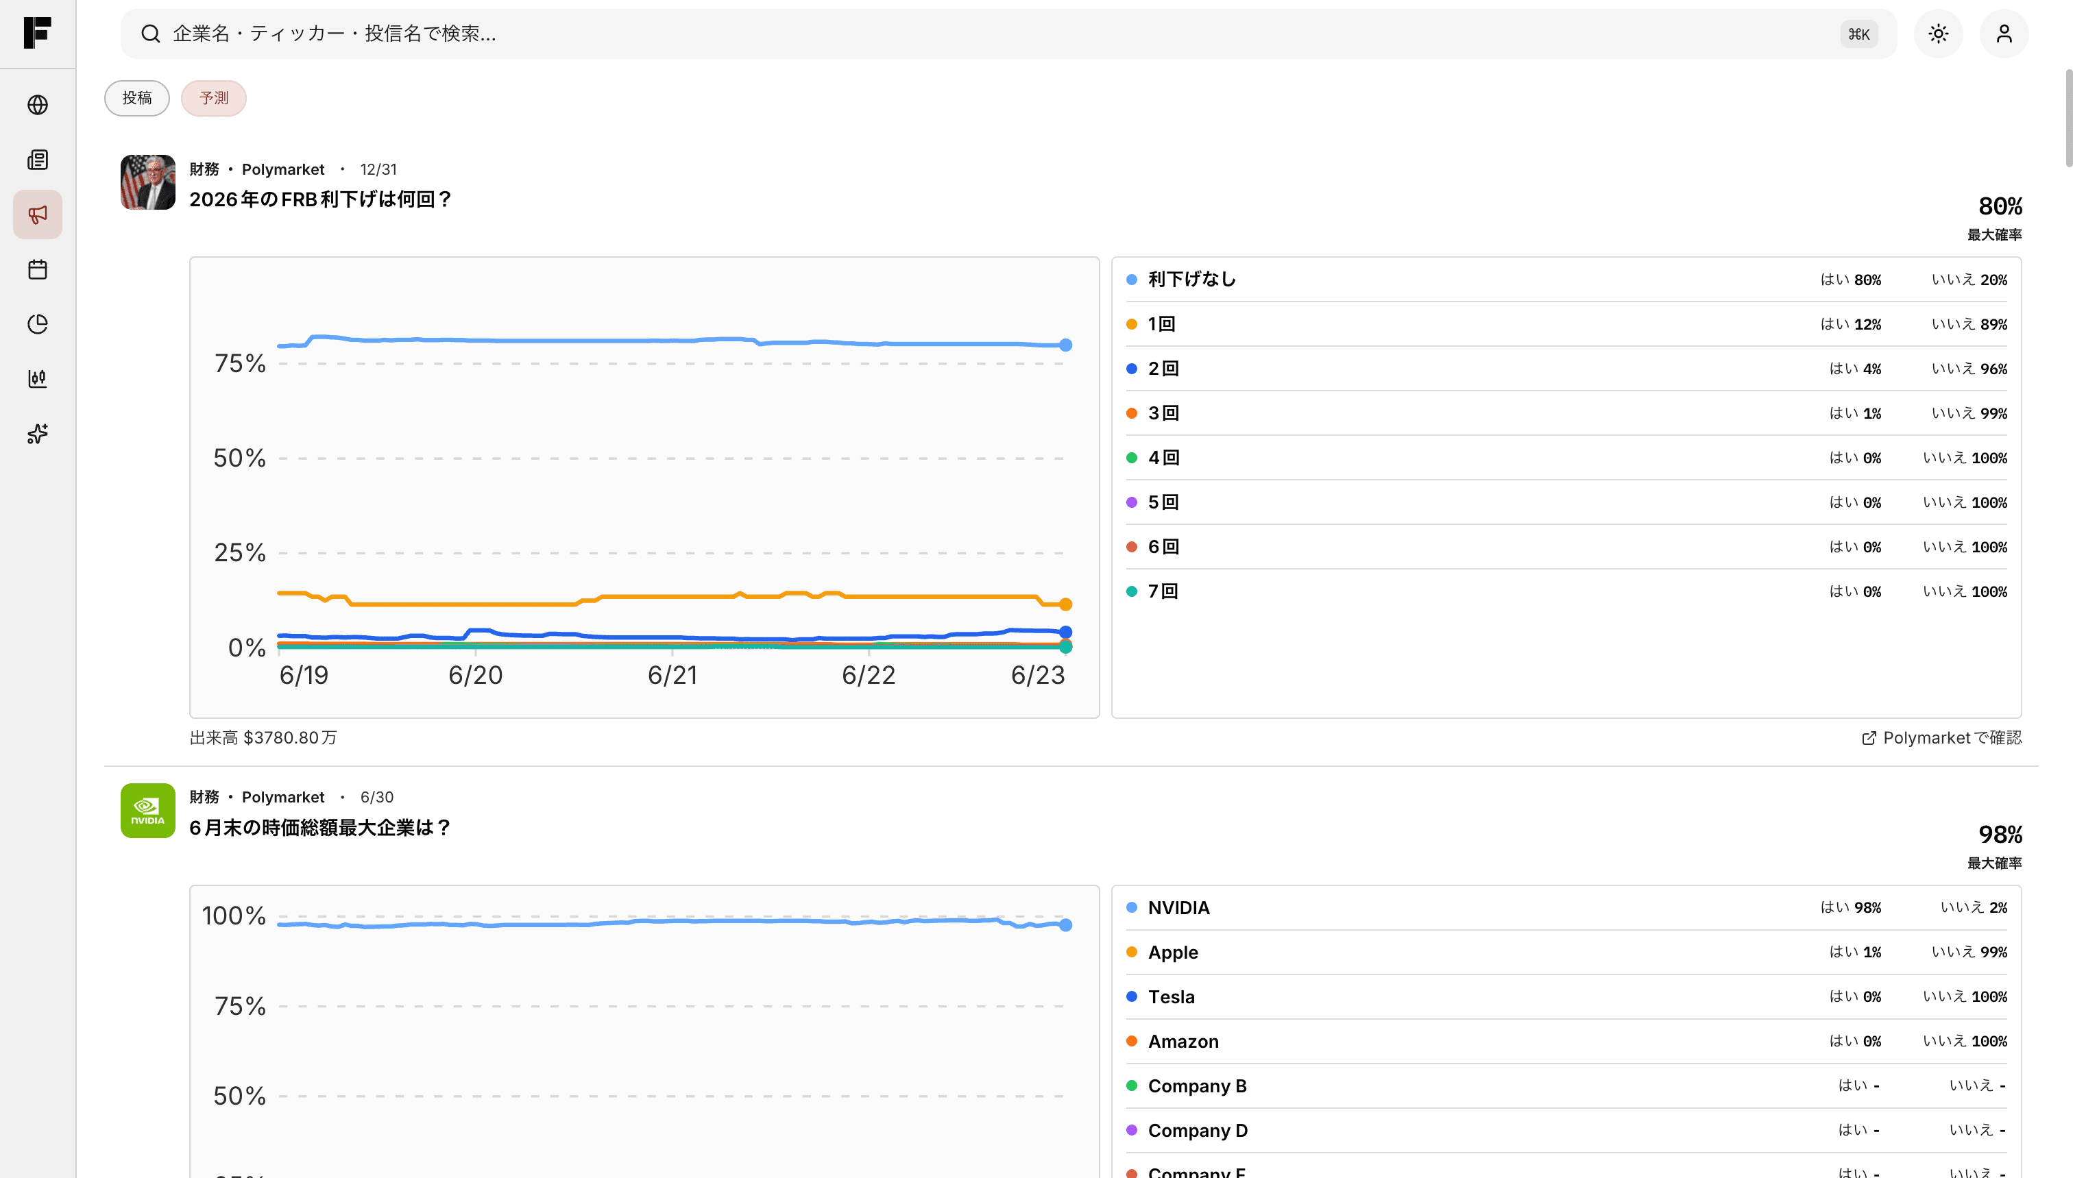This screenshot has height=1178, width=2073.
Task: Click the light blue endpoint on FRB chart
Action: tap(1065, 345)
